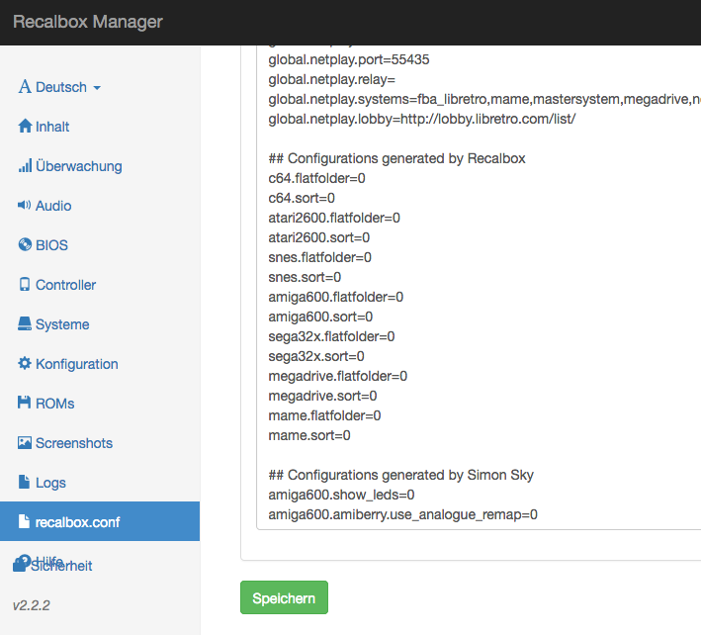Click the line amiga600.show_leds=0

tap(341, 495)
